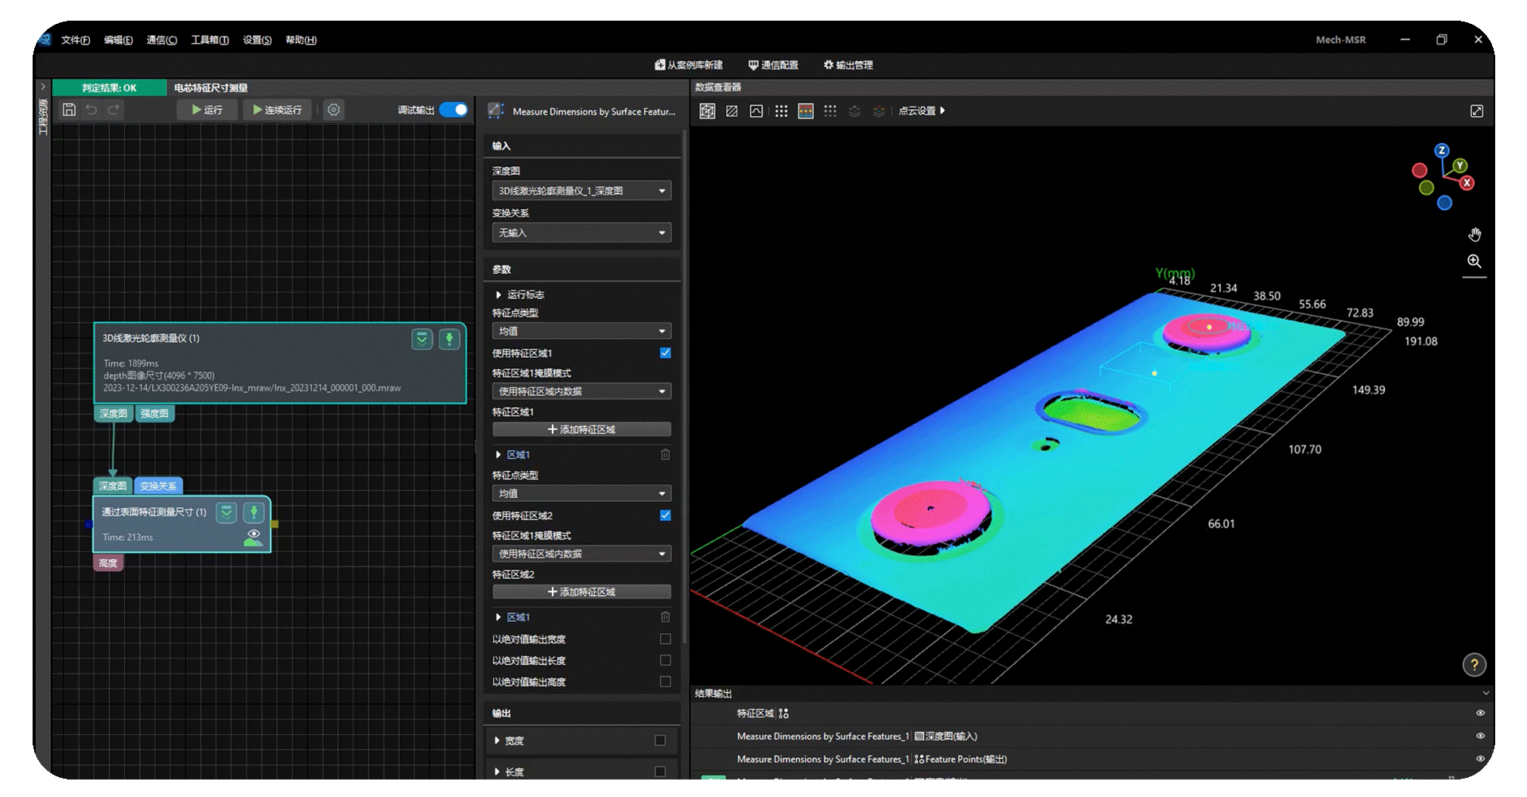Uncheck 使用特征区域1 checkbox
Image resolution: width=1527 pixels, height=797 pixels.
(666, 353)
